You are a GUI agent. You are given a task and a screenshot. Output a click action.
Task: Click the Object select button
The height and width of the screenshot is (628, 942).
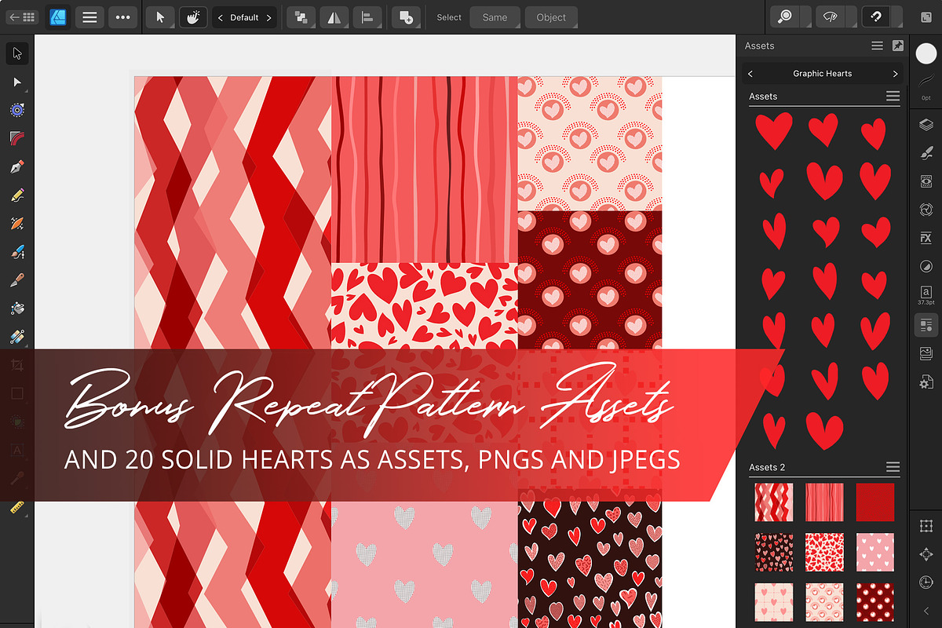(x=551, y=17)
